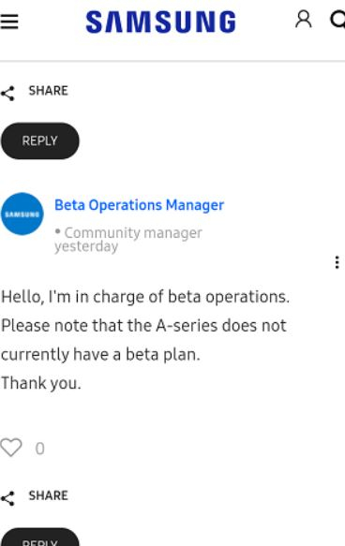Open the hamburger navigation menu
Viewport: 345px width, 546px height.
[x=9, y=22]
